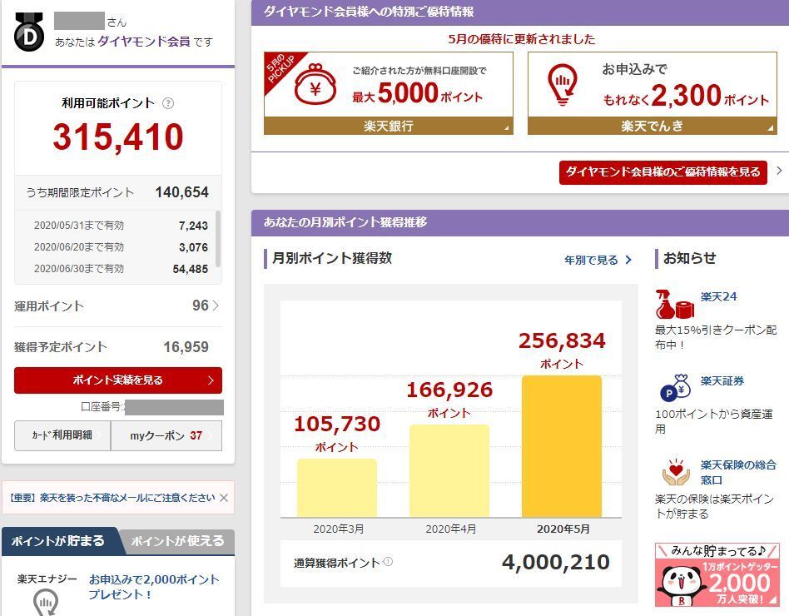Screen dimensions: 789x616
Task: Dismiss the suspicious mail warning notice
Action: 224,498
